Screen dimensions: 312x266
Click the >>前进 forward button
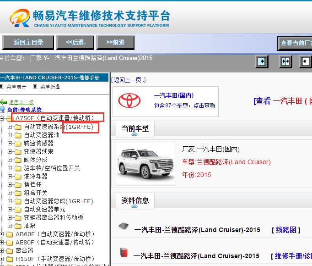(115, 42)
